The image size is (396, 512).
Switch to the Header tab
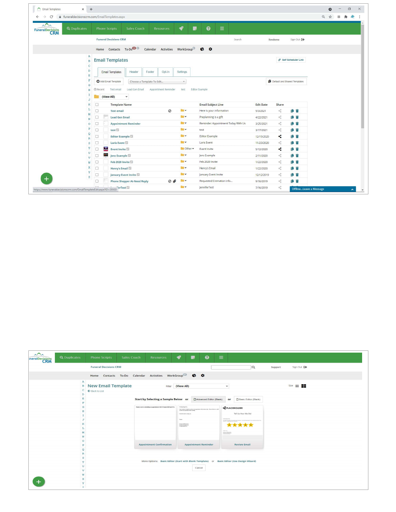coord(134,72)
